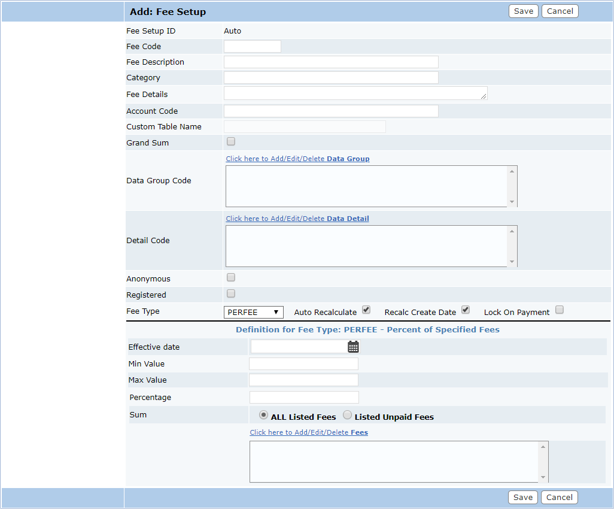Focus the Percentage input field
Viewport: 614px width, 509px height.
pyautogui.click(x=304, y=398)
